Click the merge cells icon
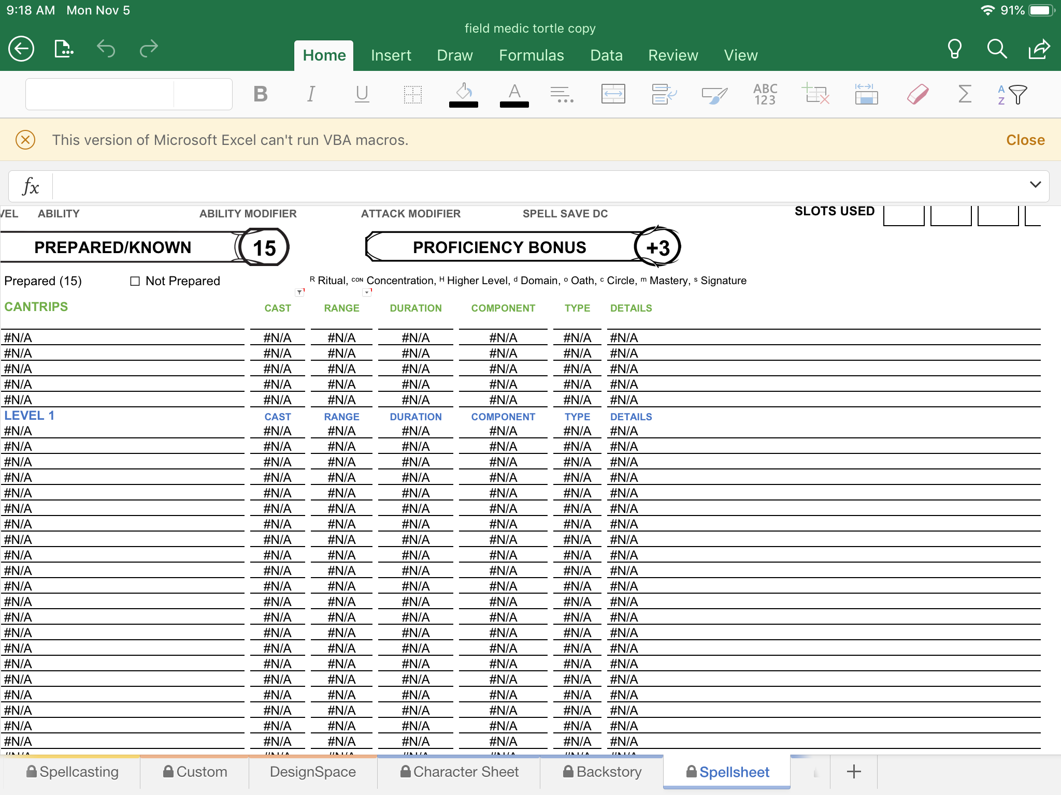The height and width of the screenshot is (795, 1061). pyautogui.click(x=613, y=94)
